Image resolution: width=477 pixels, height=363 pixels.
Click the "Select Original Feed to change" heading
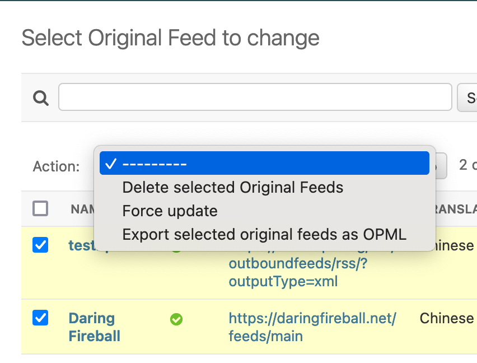point(170,38)
